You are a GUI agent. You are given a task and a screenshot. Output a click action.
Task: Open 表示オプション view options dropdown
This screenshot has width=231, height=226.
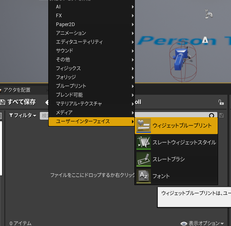[202, 223]
